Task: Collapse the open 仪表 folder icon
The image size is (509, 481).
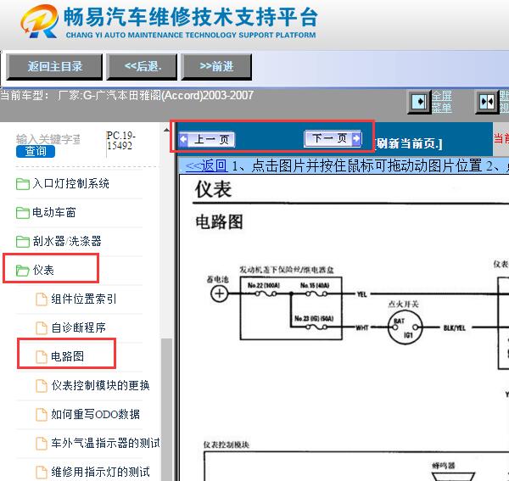Action: 23,270
